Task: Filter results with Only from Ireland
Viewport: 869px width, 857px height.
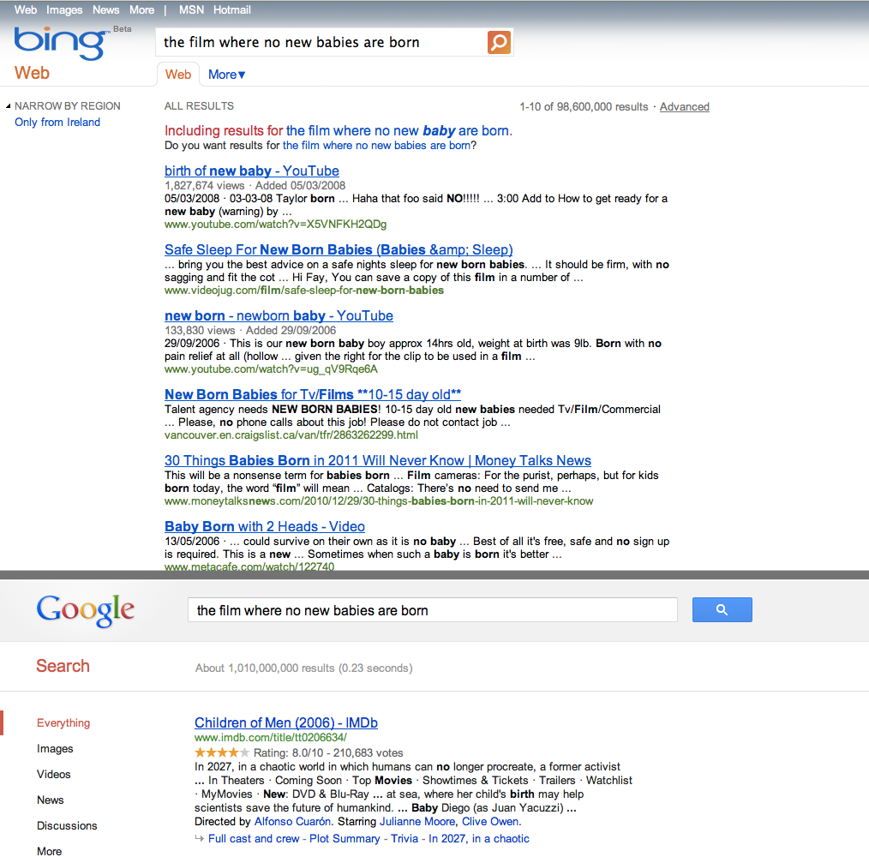Action: tap(57, 123)
